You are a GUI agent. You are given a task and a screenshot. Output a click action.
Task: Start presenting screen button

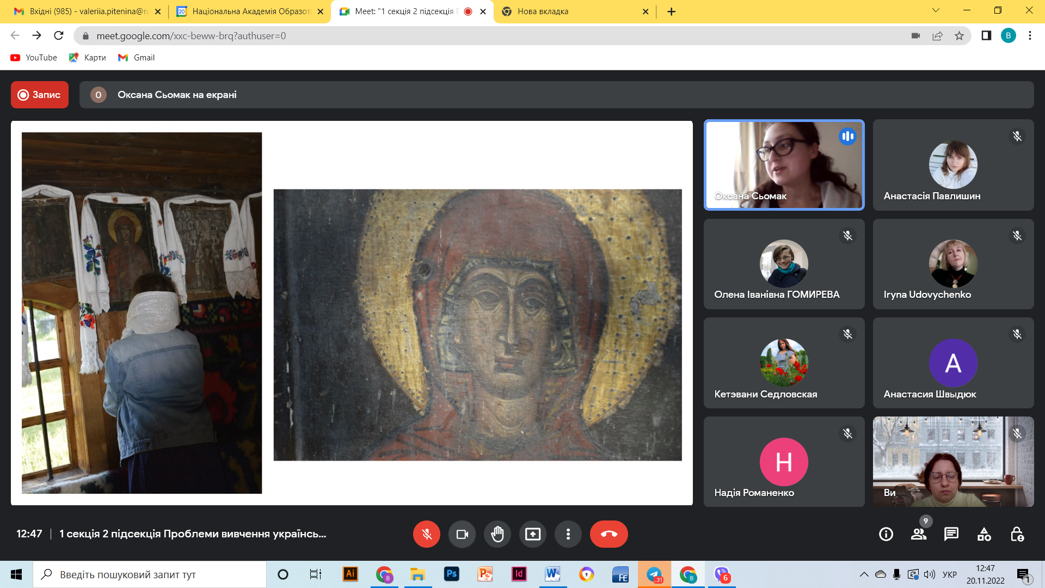click(x=533, y=534)
